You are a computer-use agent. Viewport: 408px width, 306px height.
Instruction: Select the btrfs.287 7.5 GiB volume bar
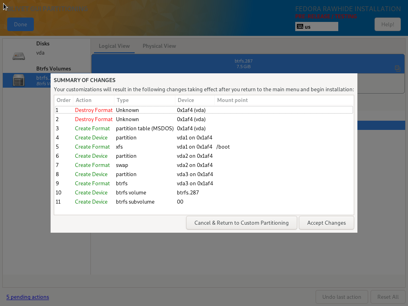[248, 64]
